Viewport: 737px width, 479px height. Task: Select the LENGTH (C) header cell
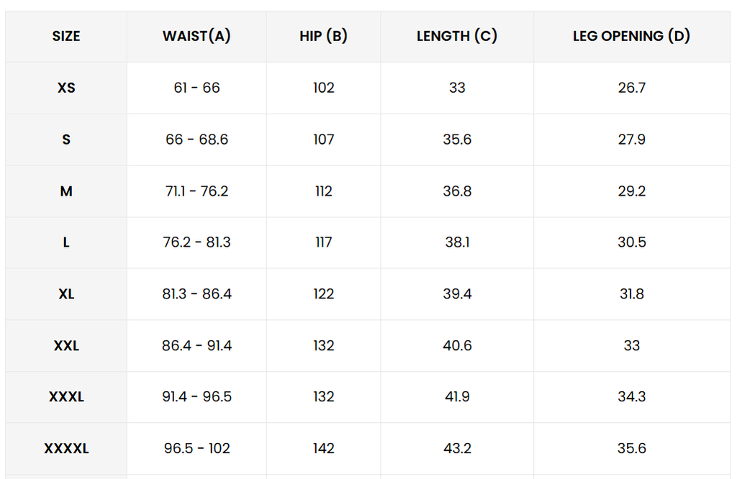tap(457, 36)
